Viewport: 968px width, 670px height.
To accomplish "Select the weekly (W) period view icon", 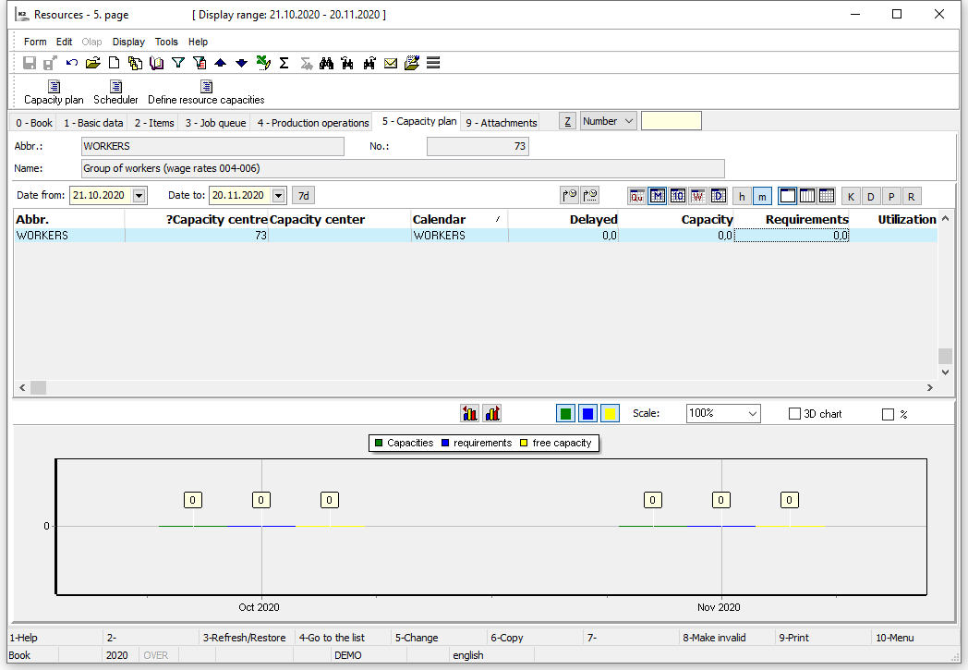I will [x=697, y=196].
